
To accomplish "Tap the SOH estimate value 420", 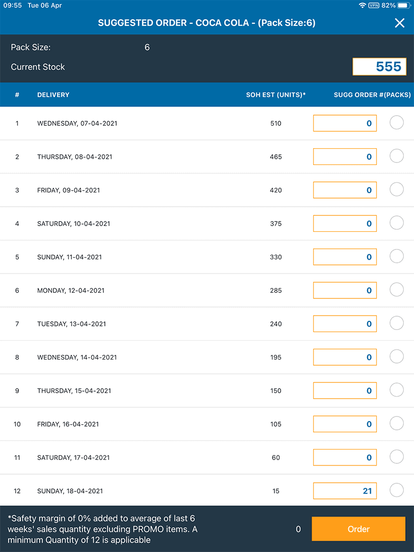I will [275, 190].
